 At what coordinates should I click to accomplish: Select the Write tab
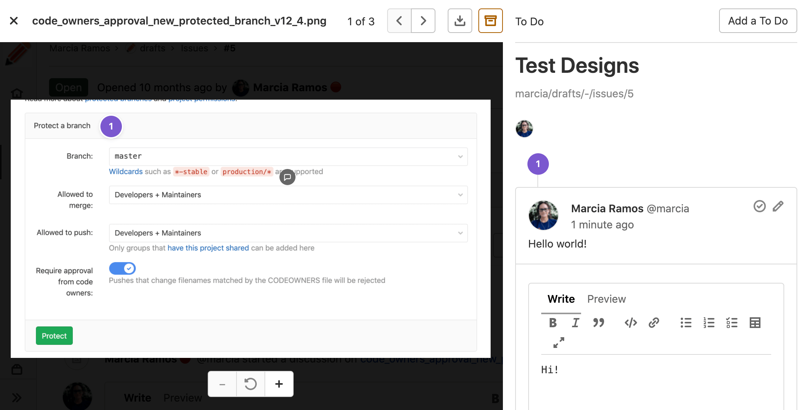[561, 299]
